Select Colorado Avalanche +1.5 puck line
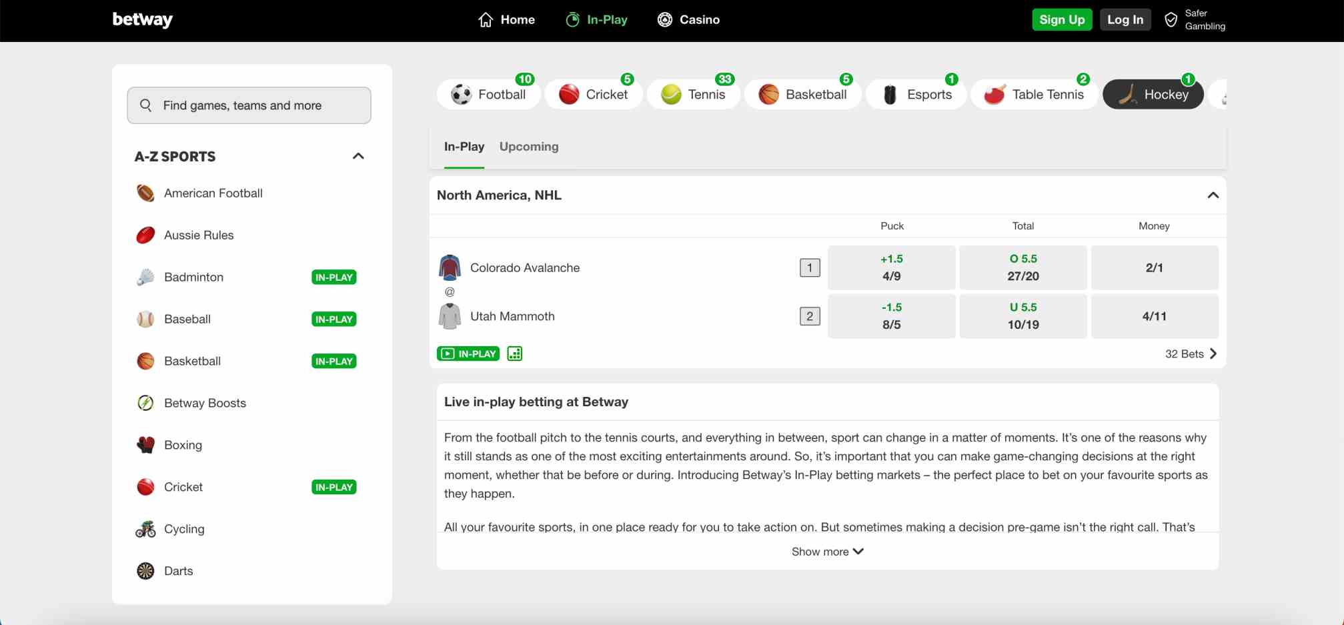 tap(891, 267)
